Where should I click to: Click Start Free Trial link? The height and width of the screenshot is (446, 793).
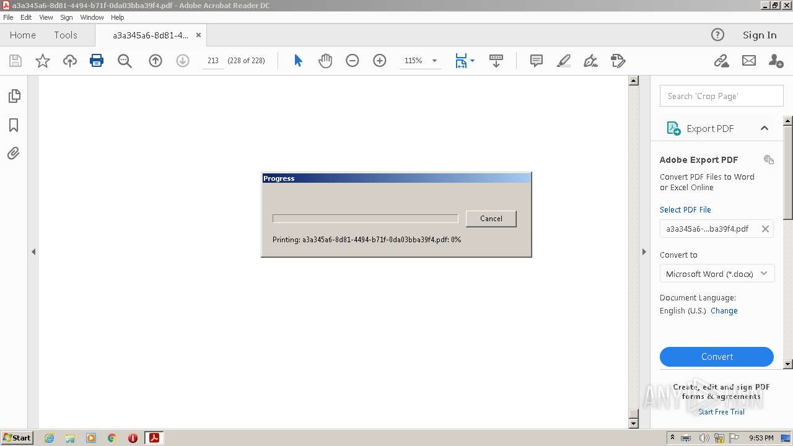pyautogui.click(x=721, y=412)
